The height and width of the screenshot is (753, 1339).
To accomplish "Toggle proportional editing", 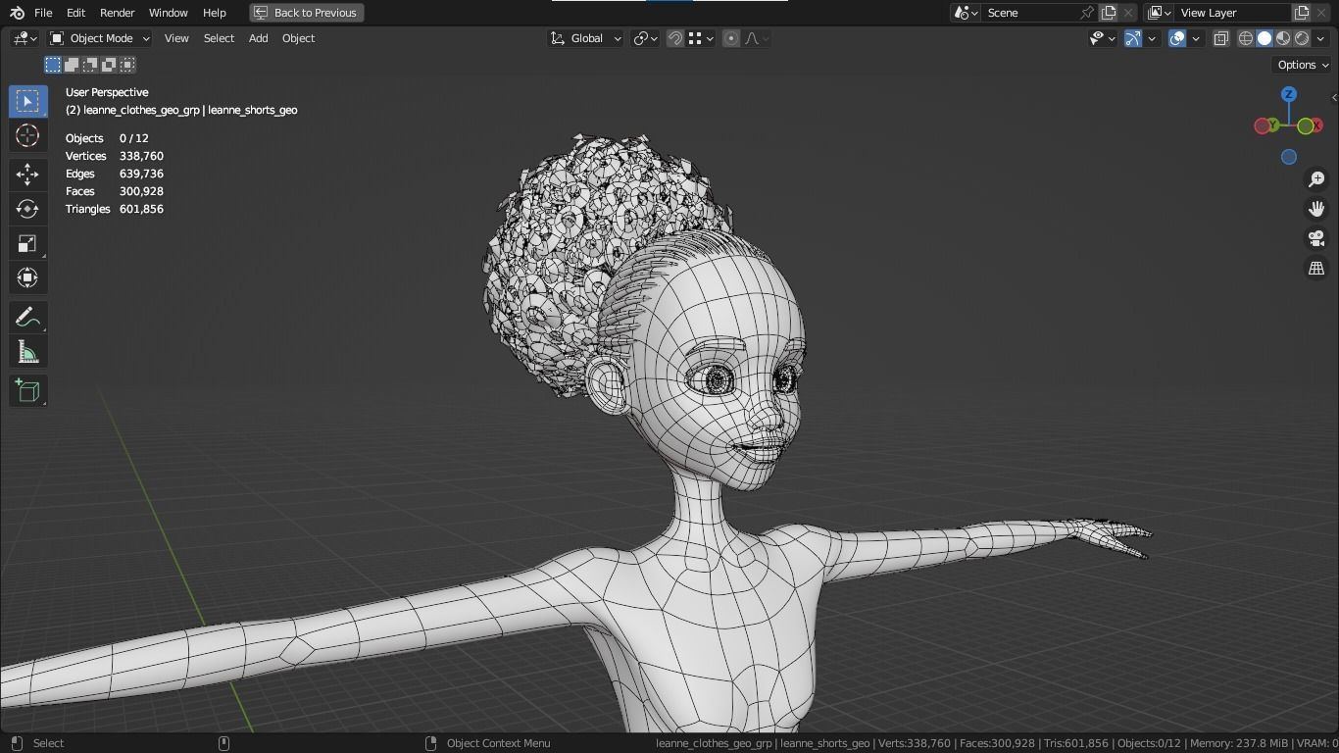I will point(731,38).
